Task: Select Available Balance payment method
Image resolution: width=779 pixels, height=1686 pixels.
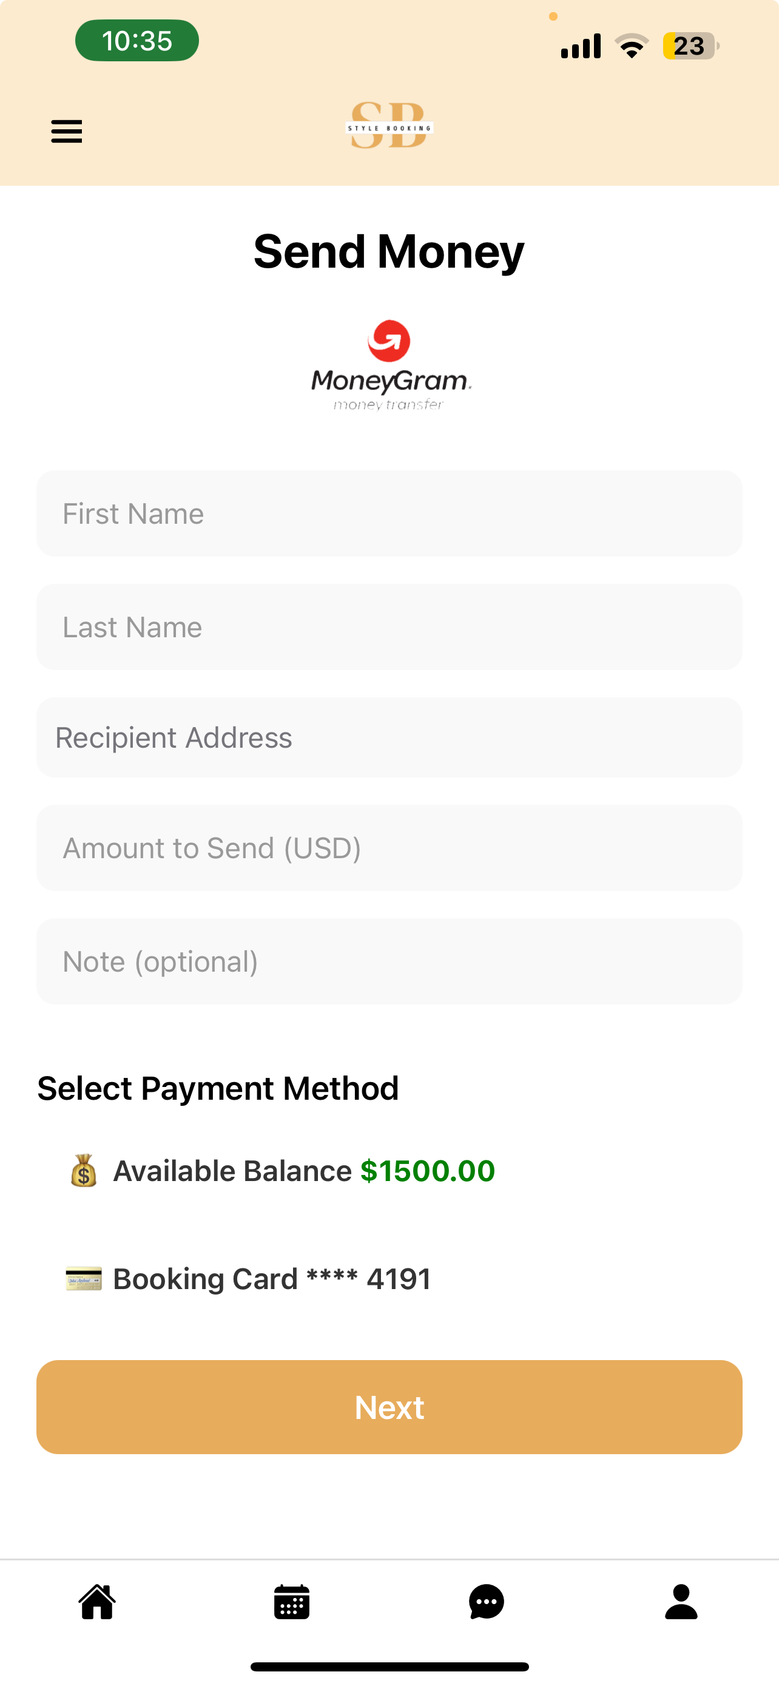Action: click(233, 1171)
